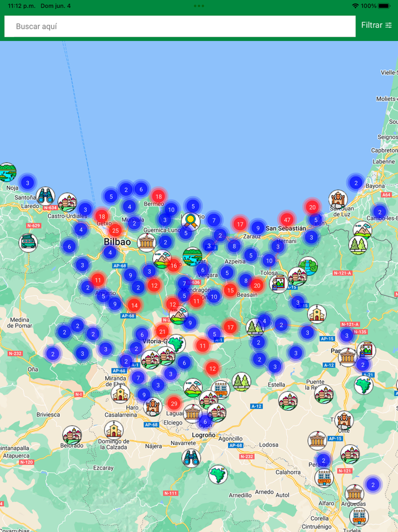Select the map icon near Arnedillo
Viewport: 398px width, 532px height.
click(x=218, y=474)
